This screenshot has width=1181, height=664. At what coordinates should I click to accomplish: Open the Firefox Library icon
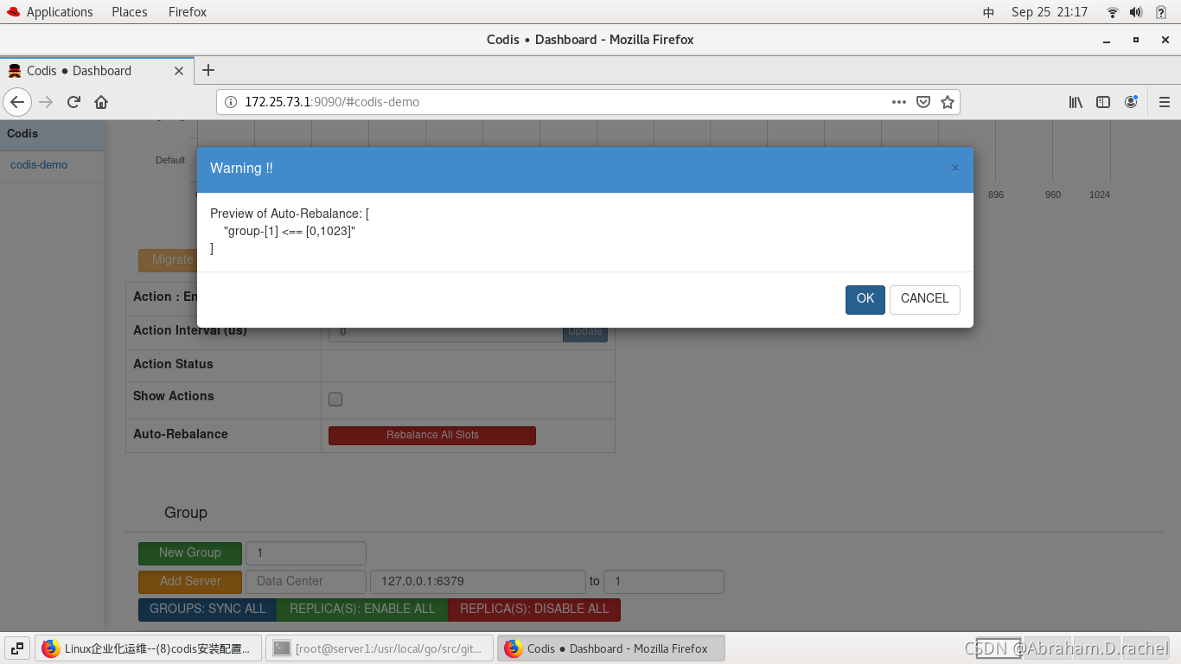click(1076, 102)
